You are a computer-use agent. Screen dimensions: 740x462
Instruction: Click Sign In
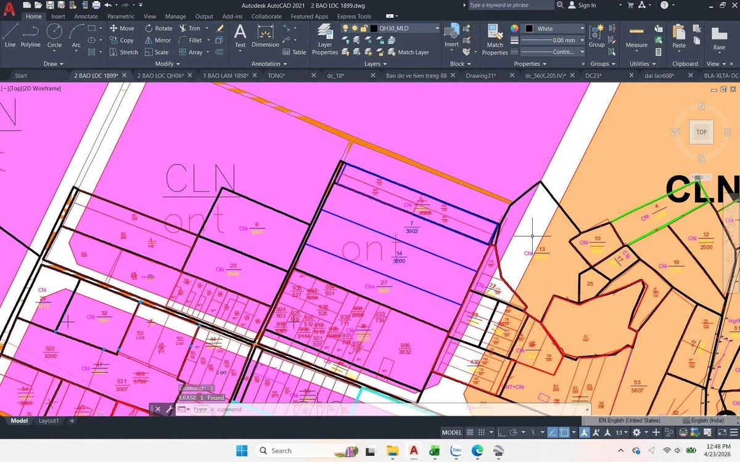click(582, 5)
